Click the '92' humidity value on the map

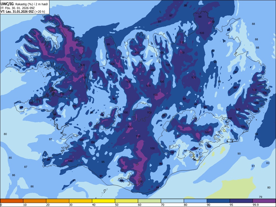(213, 51)
